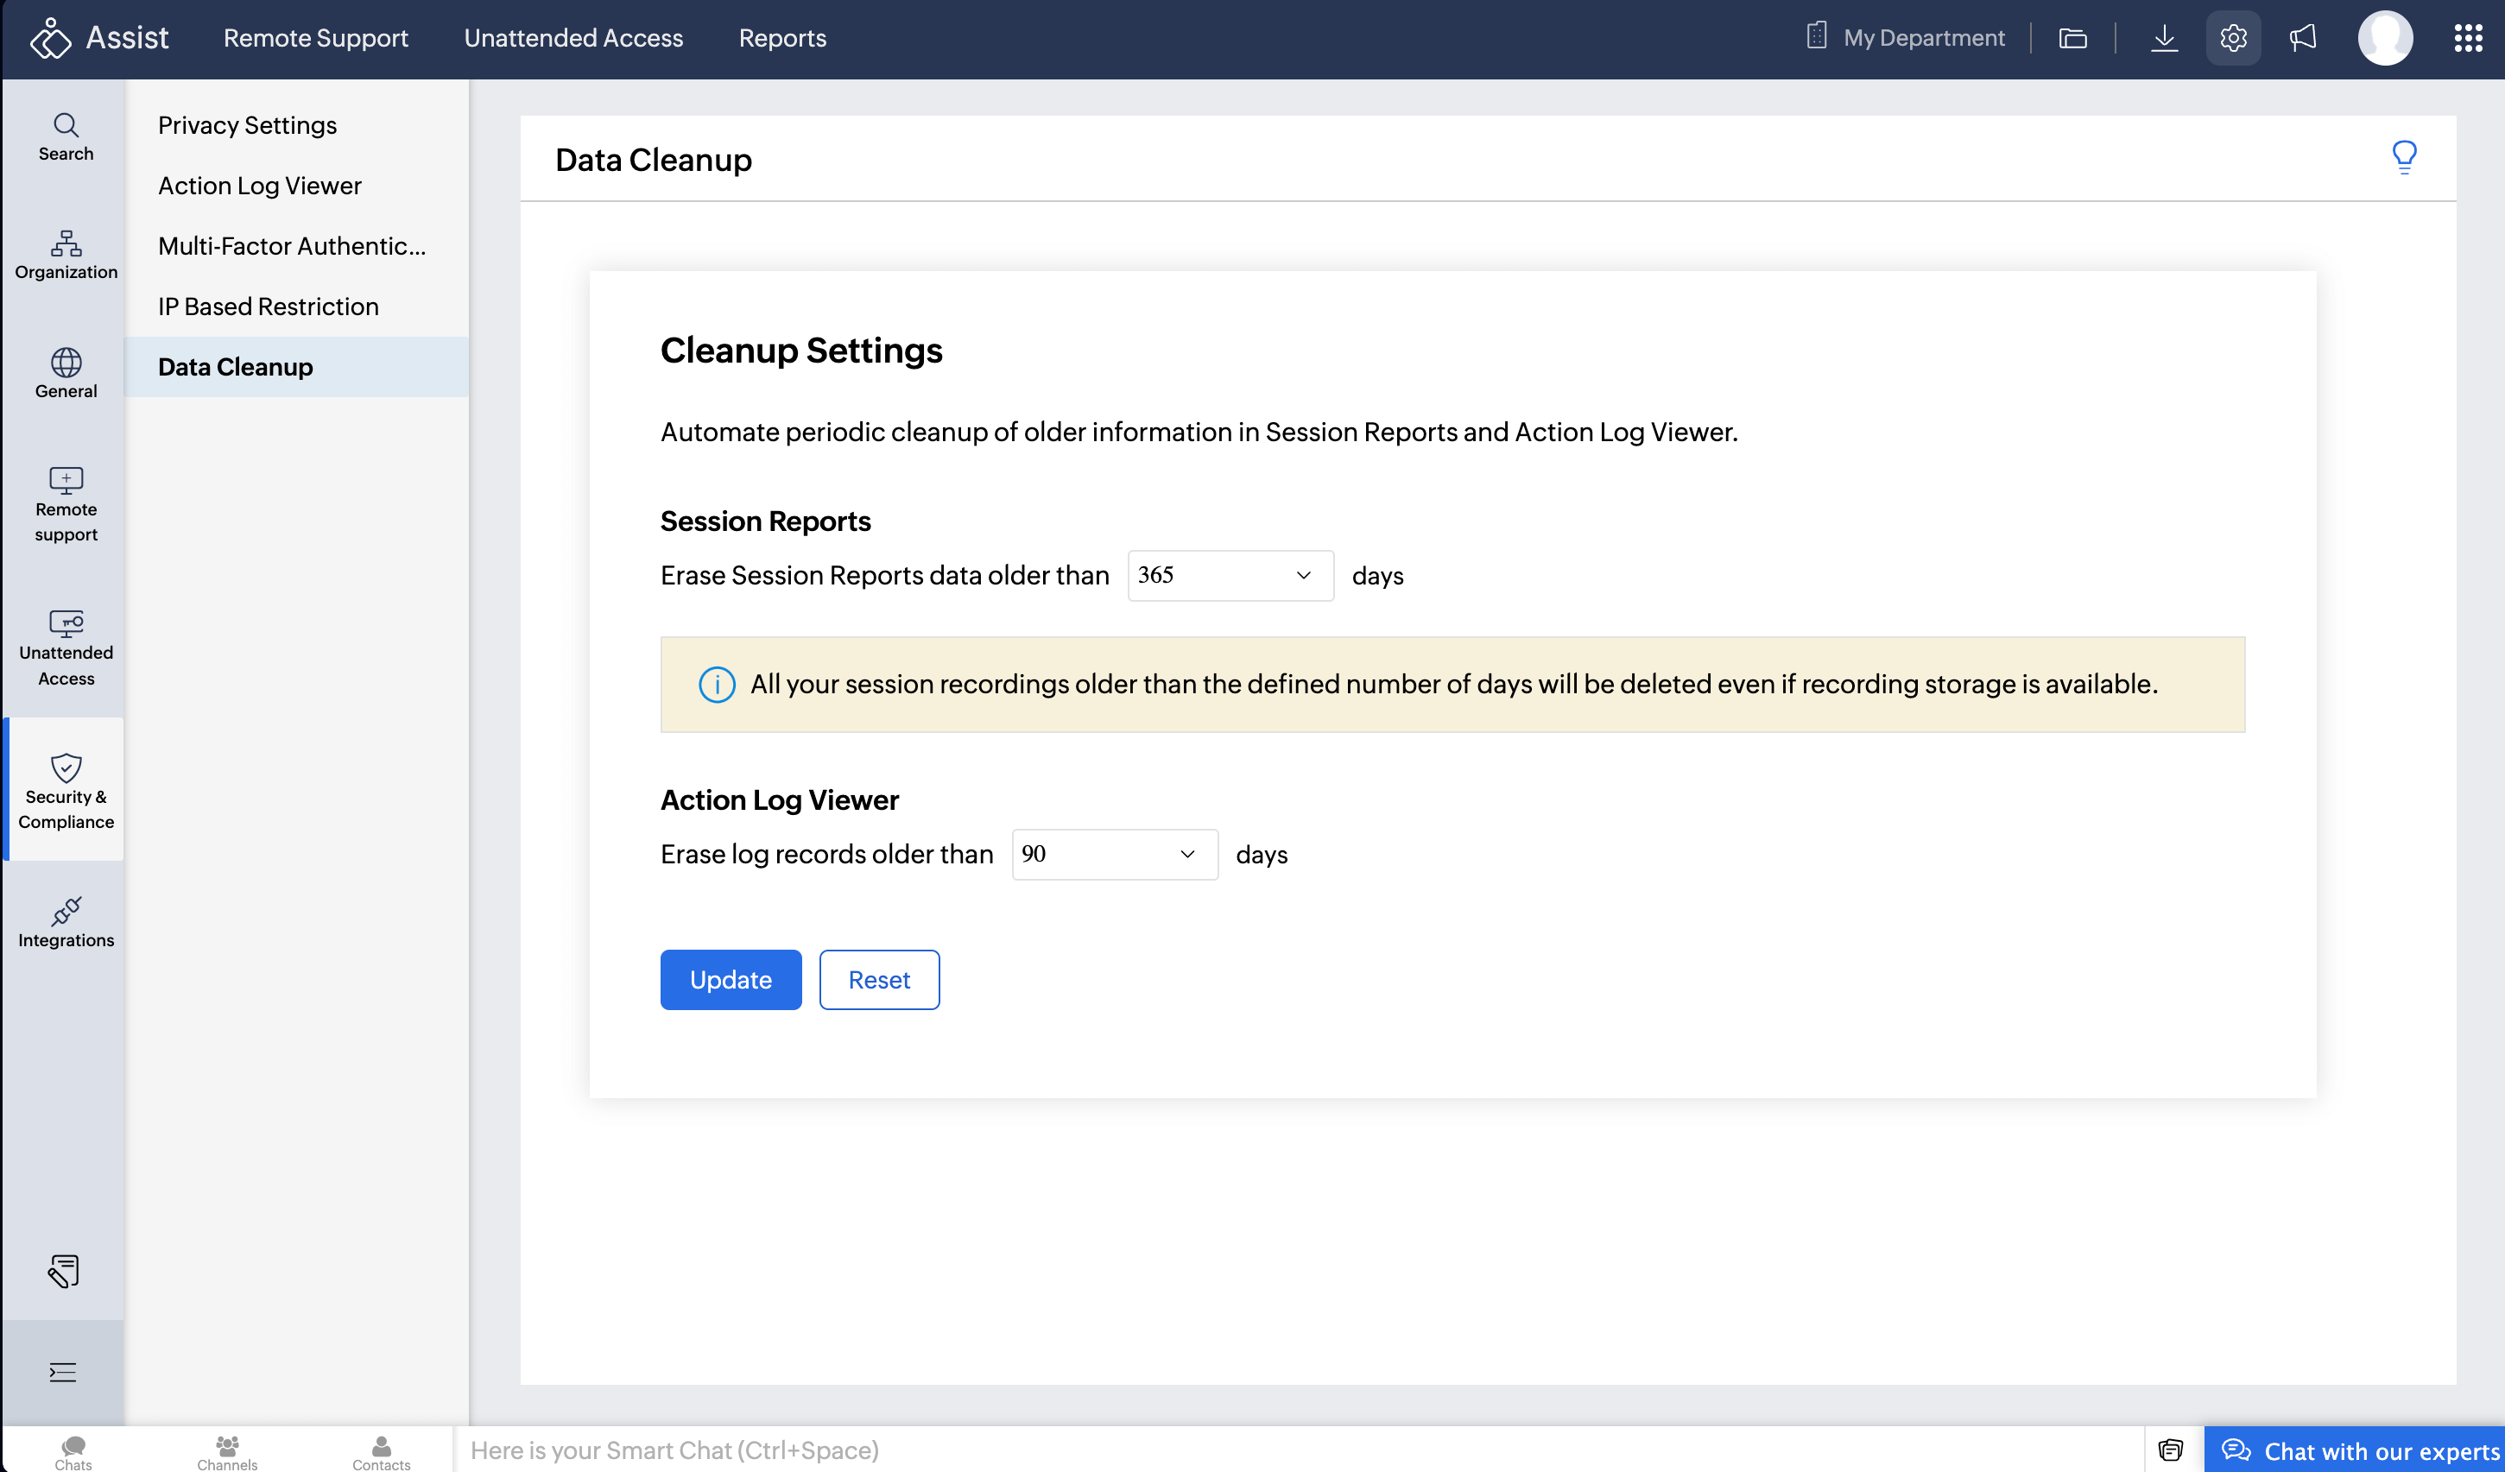Open the announcements megaphone icon
This screenshot has width=2505, height=1472.
click(x=2302, y=38)
